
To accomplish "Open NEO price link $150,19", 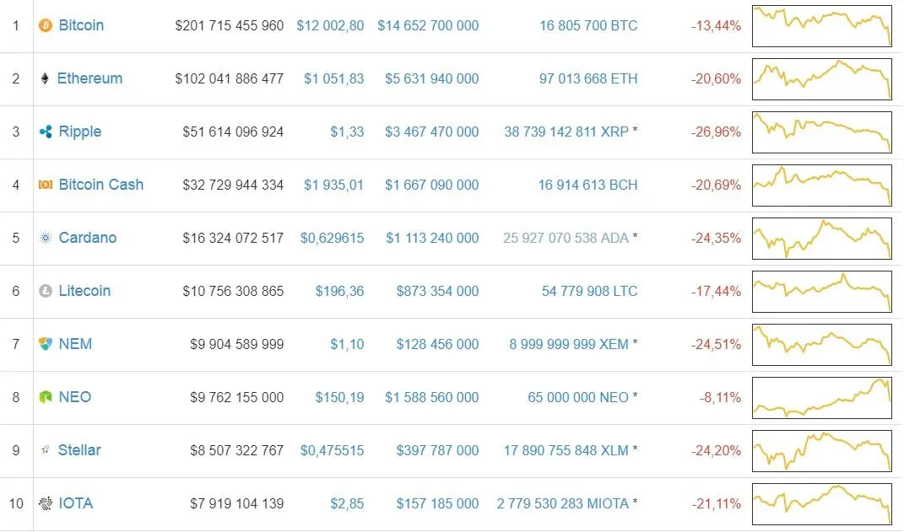I will coord(339,397).
